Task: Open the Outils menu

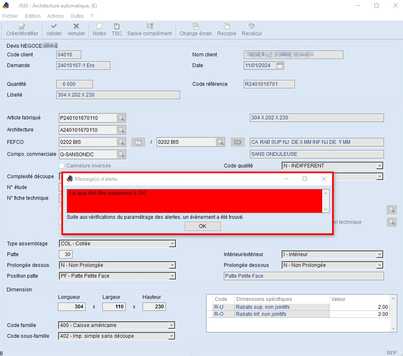Action: click(77, 16)
